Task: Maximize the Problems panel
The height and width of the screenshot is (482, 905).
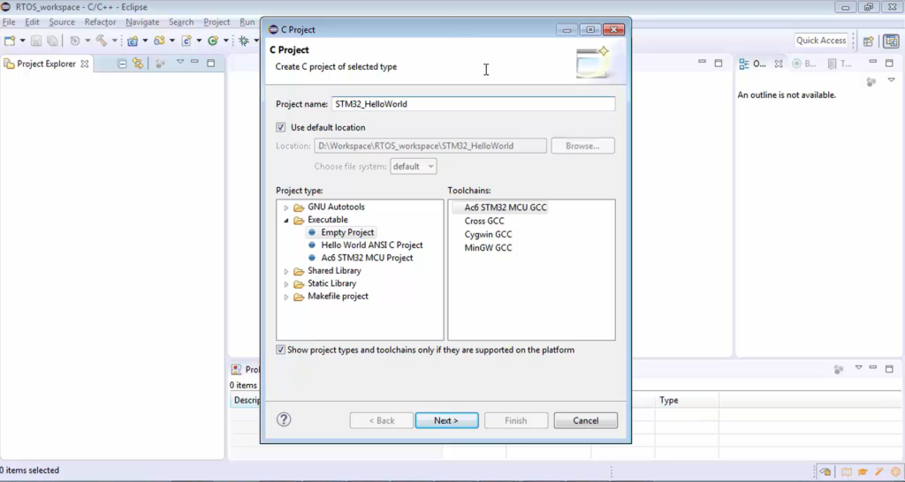Action: [889, 368]
